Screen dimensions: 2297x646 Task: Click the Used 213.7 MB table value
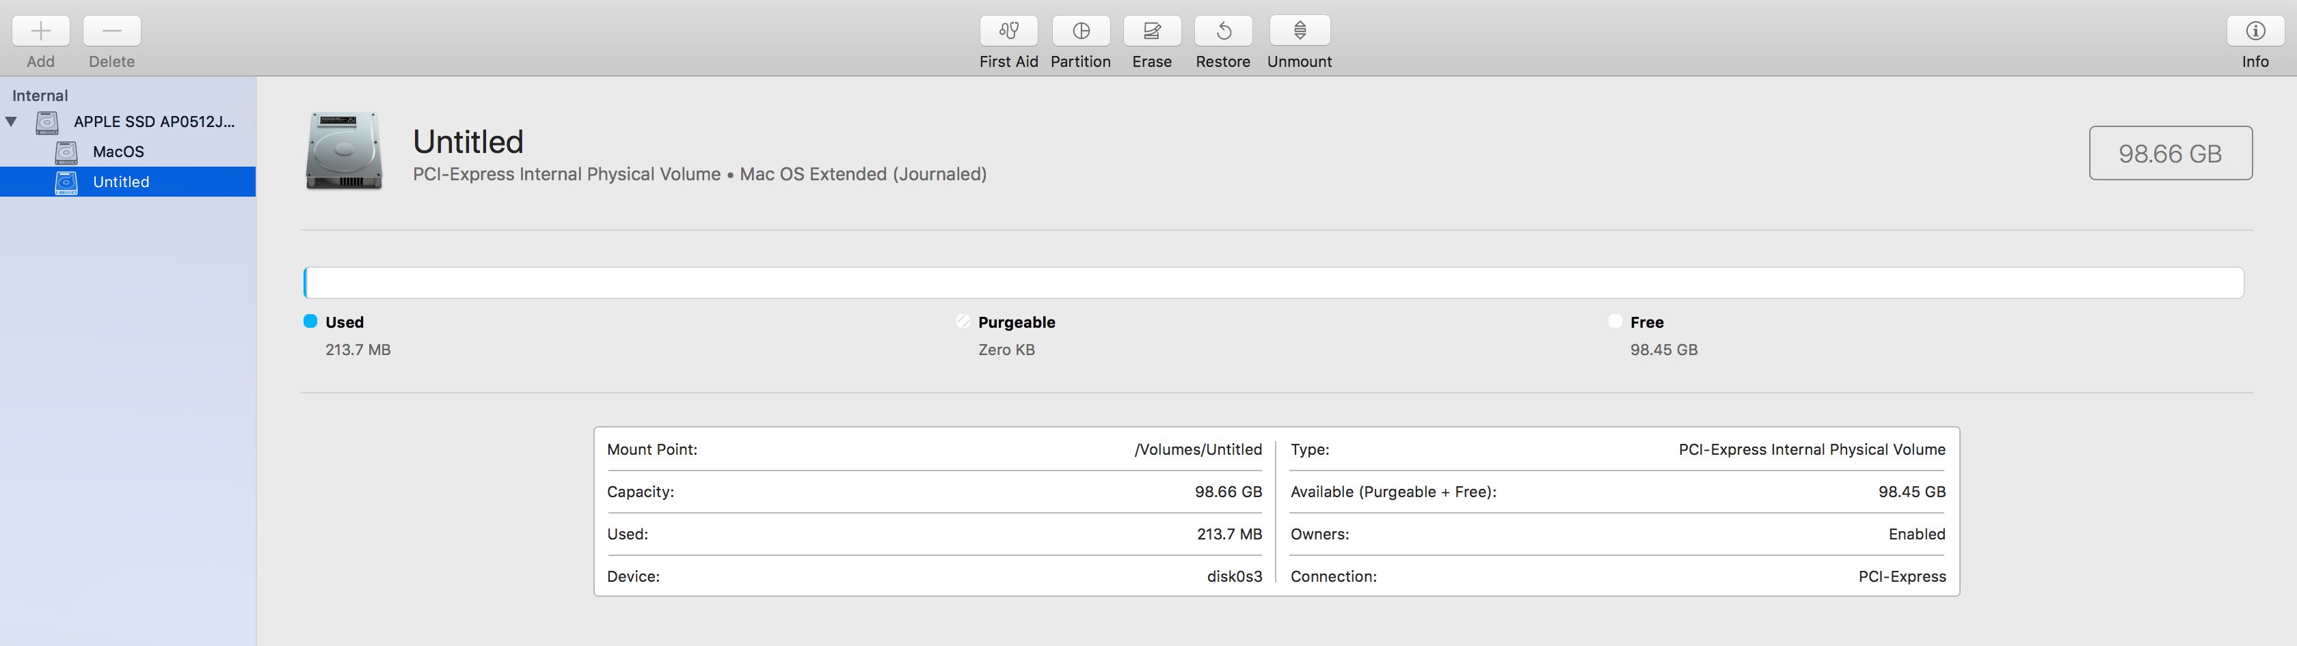tap(1230, 535)
